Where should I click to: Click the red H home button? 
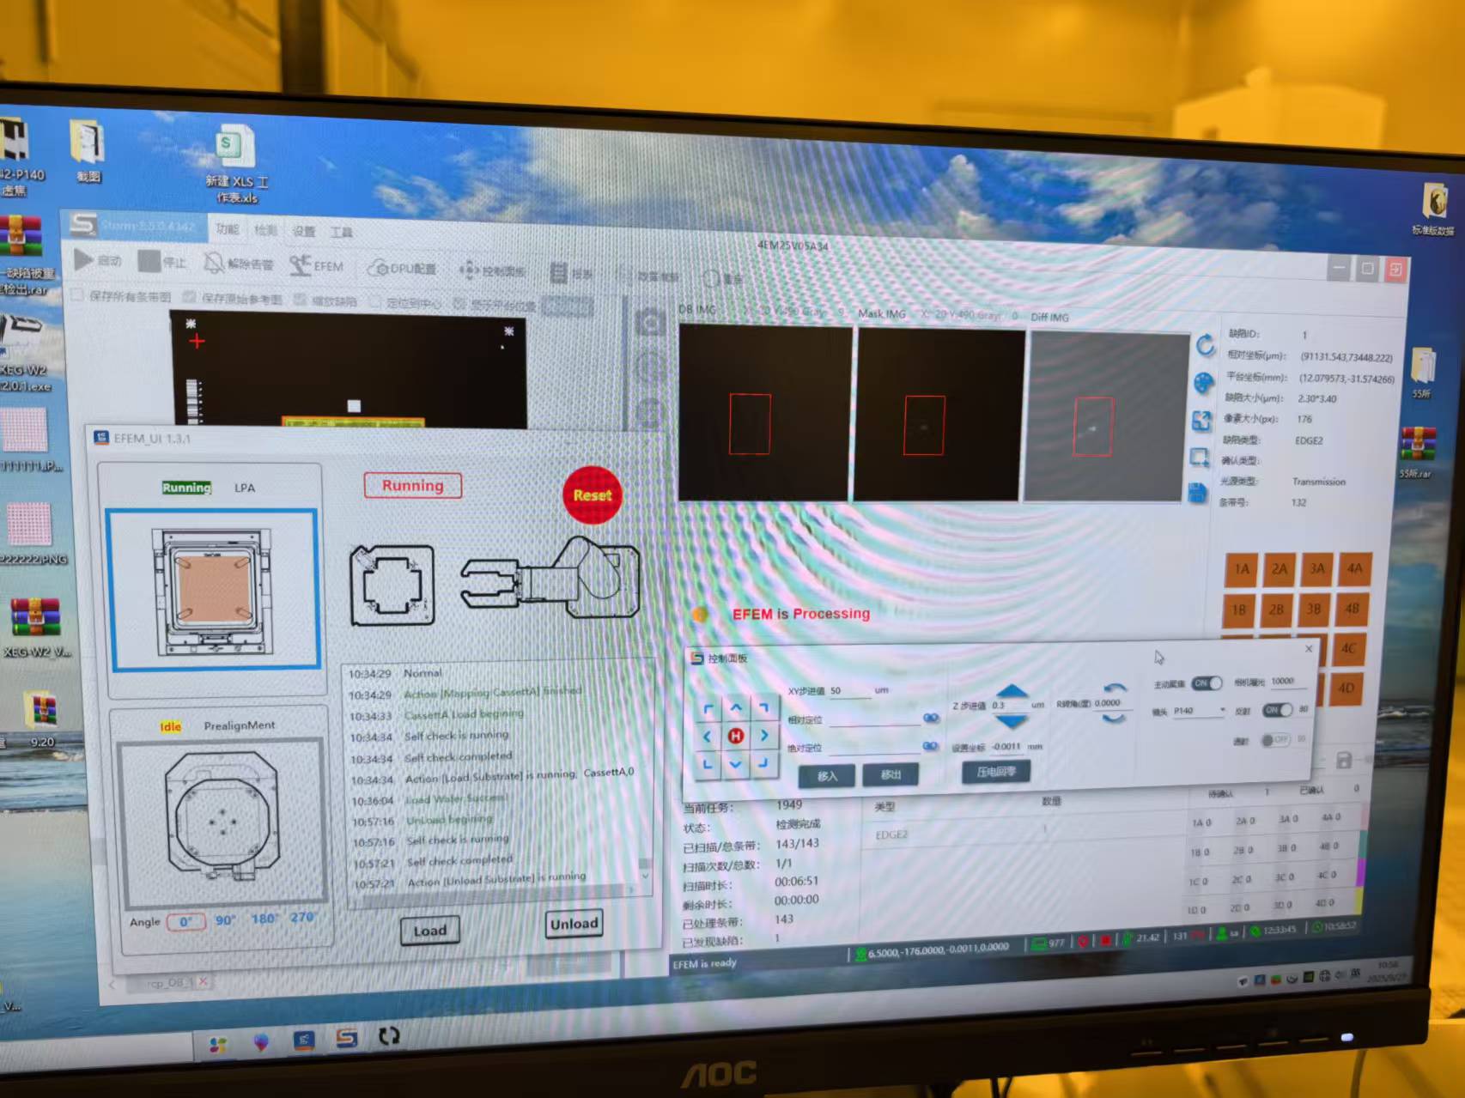pos(735,736)
